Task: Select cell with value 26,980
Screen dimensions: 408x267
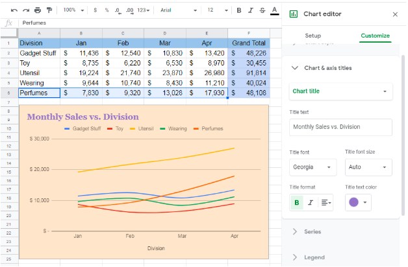Action: click(x=207, y=73)
